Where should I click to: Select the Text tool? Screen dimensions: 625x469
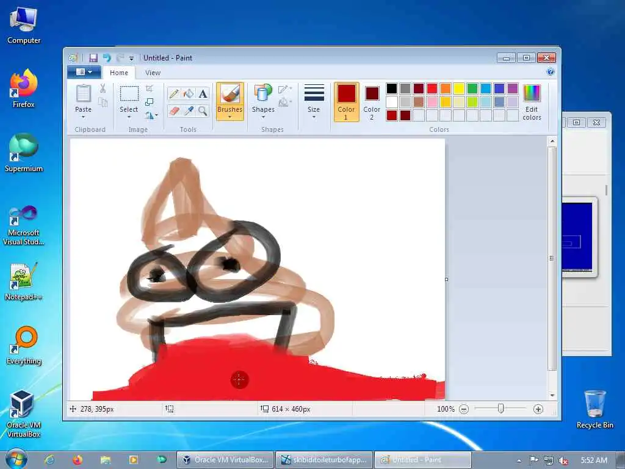point(203,93)
